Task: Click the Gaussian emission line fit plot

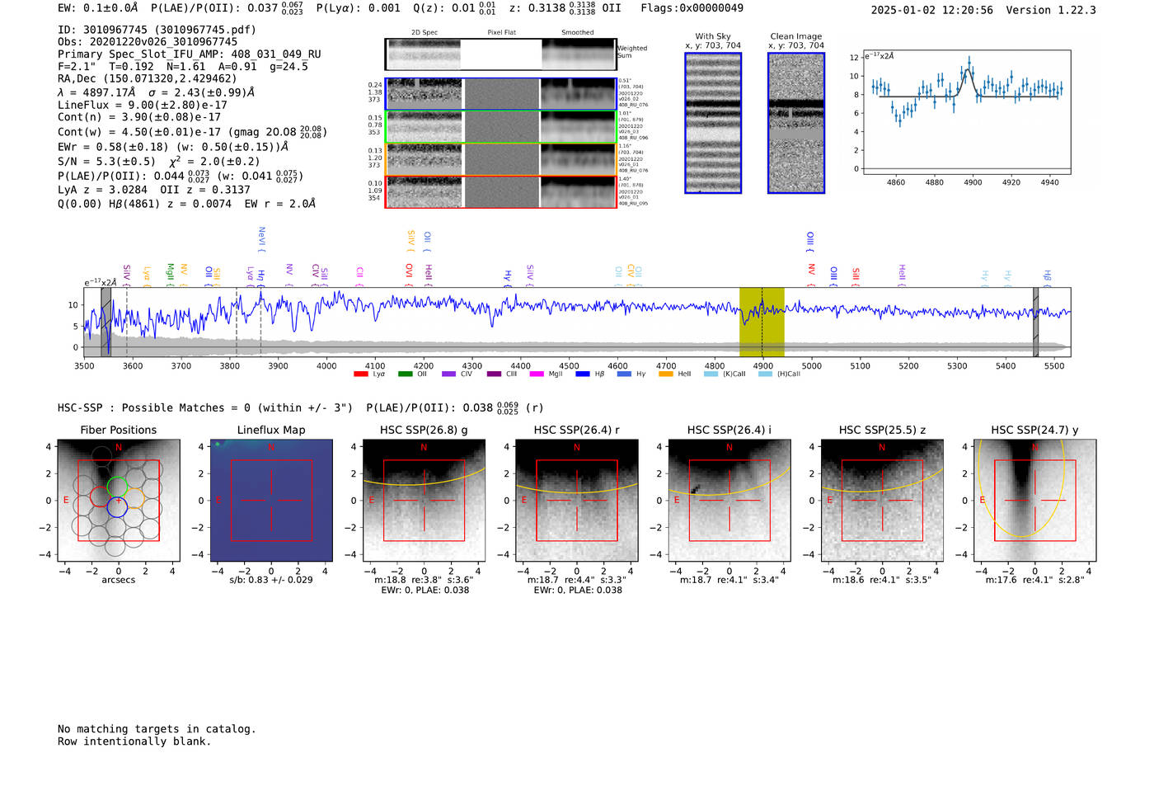Action: 966,113
